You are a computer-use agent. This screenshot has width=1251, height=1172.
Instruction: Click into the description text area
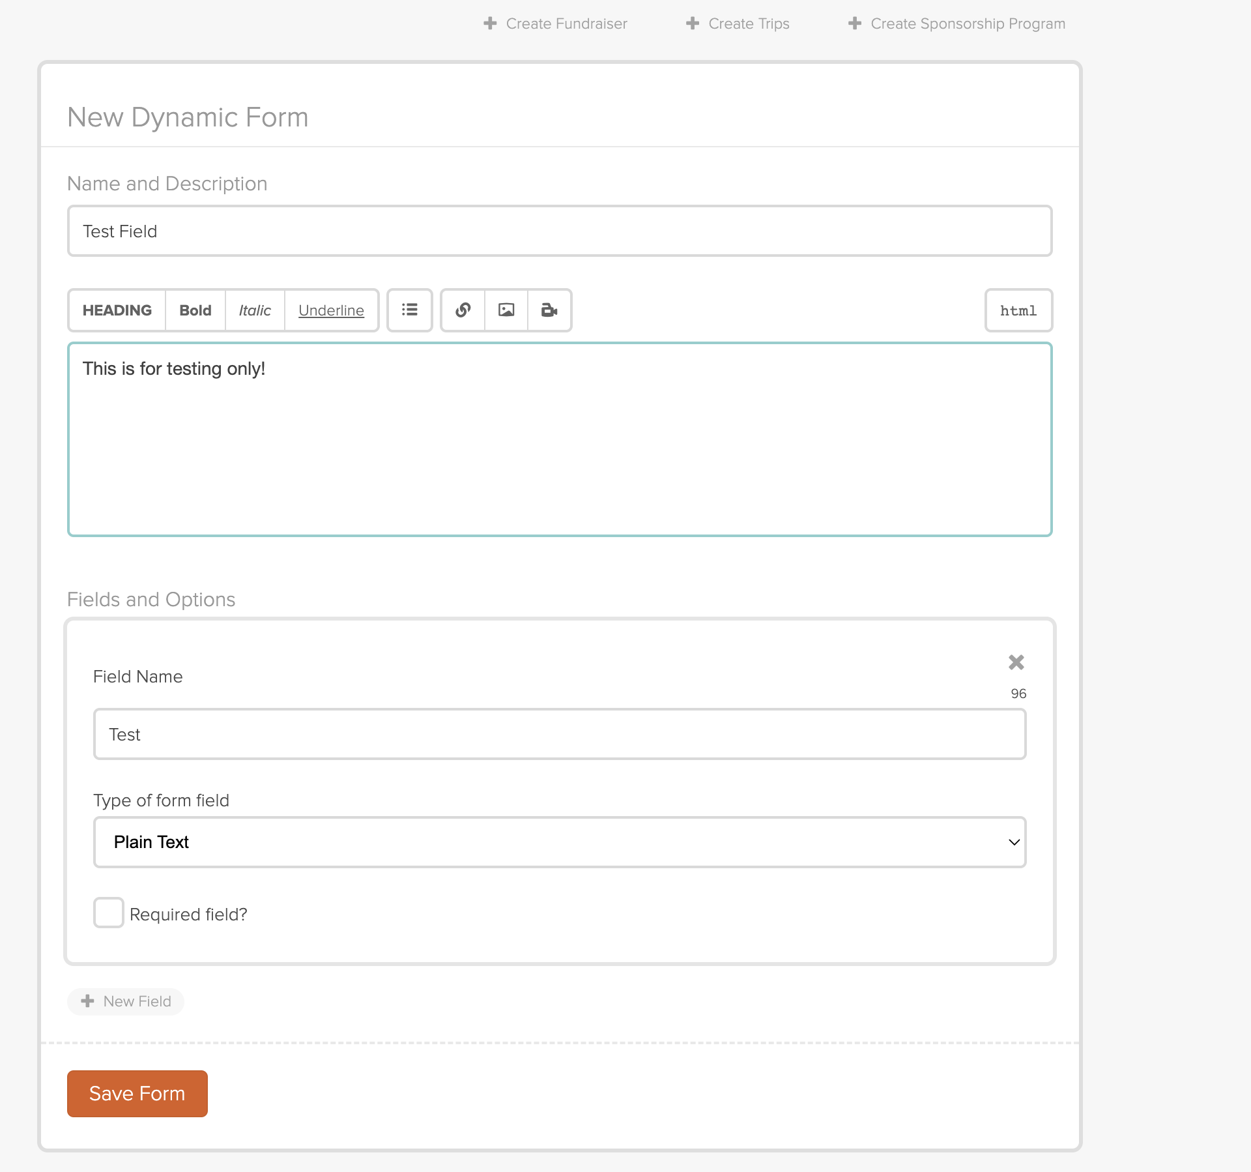click(x=560, y=439)
